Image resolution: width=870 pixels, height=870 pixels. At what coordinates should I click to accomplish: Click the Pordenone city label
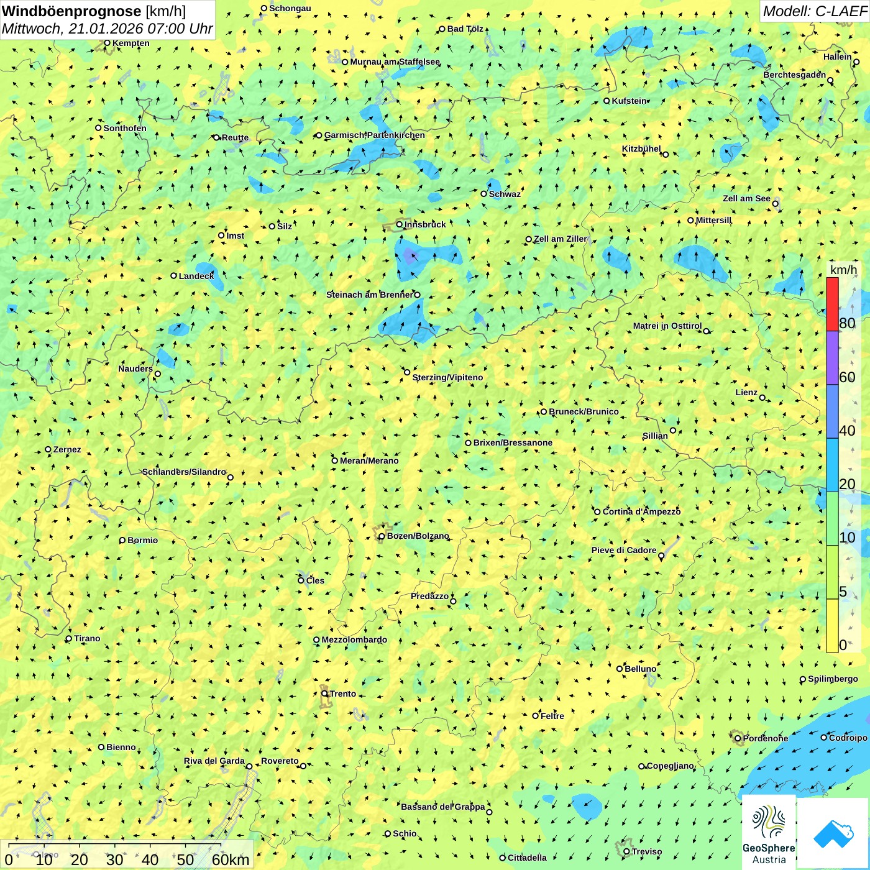pos(766,738)
